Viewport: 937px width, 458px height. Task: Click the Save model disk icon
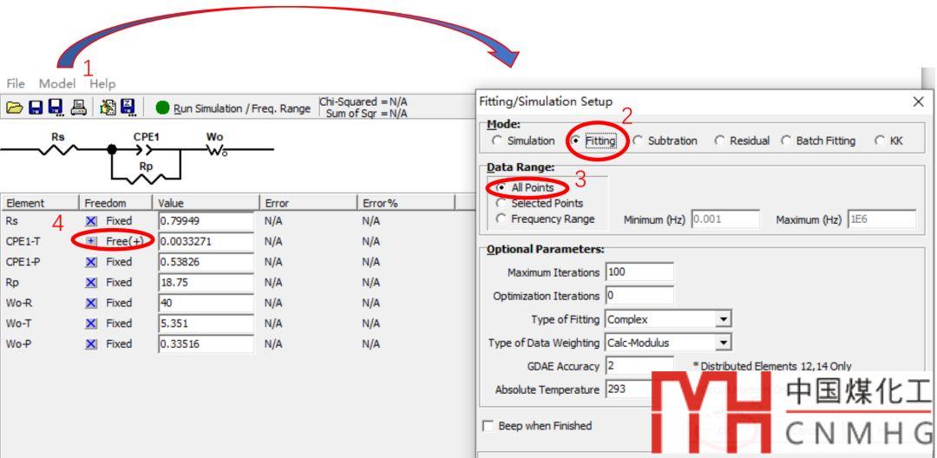click(x=36, y=108)
